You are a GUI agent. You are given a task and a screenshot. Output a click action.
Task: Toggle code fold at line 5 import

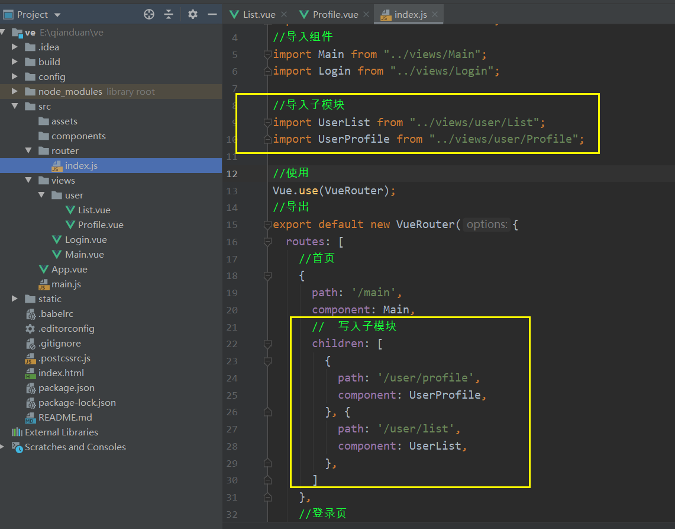[x=267, y=54]
